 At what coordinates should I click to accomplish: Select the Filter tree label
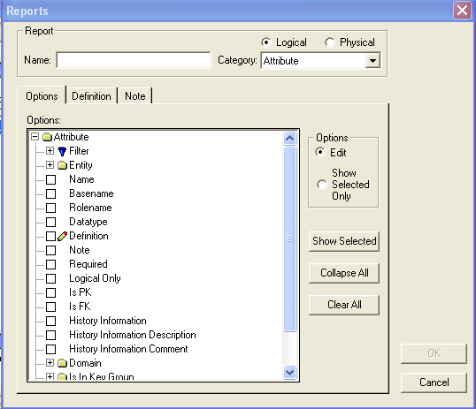point(79,151)
